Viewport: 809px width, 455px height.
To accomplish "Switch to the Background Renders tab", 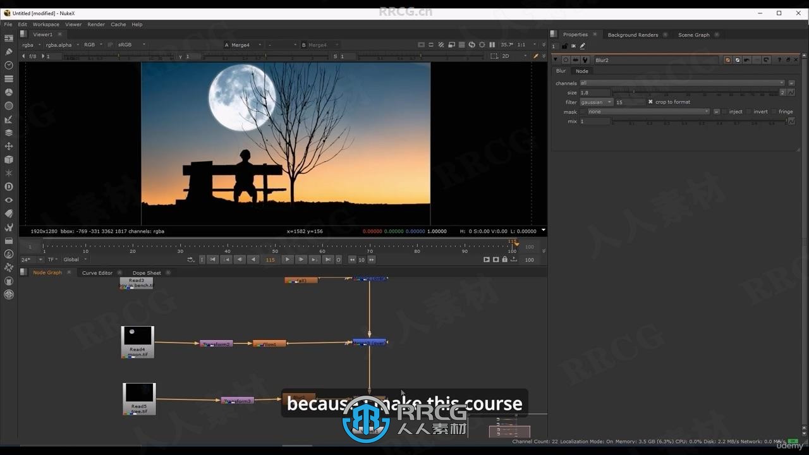I will 633,35.
